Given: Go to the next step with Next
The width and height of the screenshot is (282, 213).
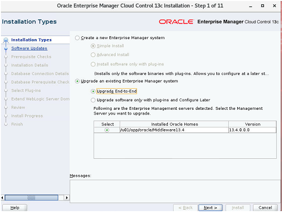Looking at the screenshot, I should [x=210, y=208].
